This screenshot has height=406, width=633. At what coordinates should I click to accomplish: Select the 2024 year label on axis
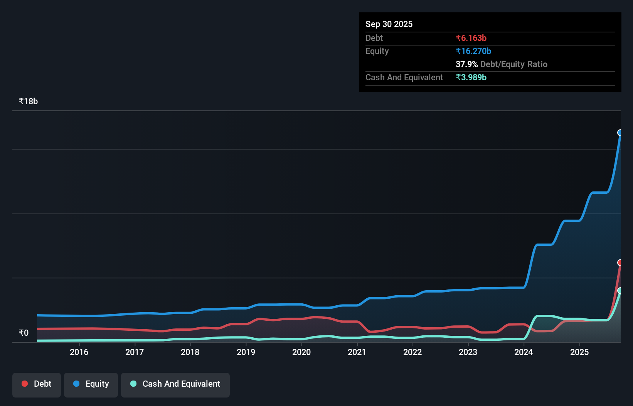pyautogui.click(x=524, y=352)
